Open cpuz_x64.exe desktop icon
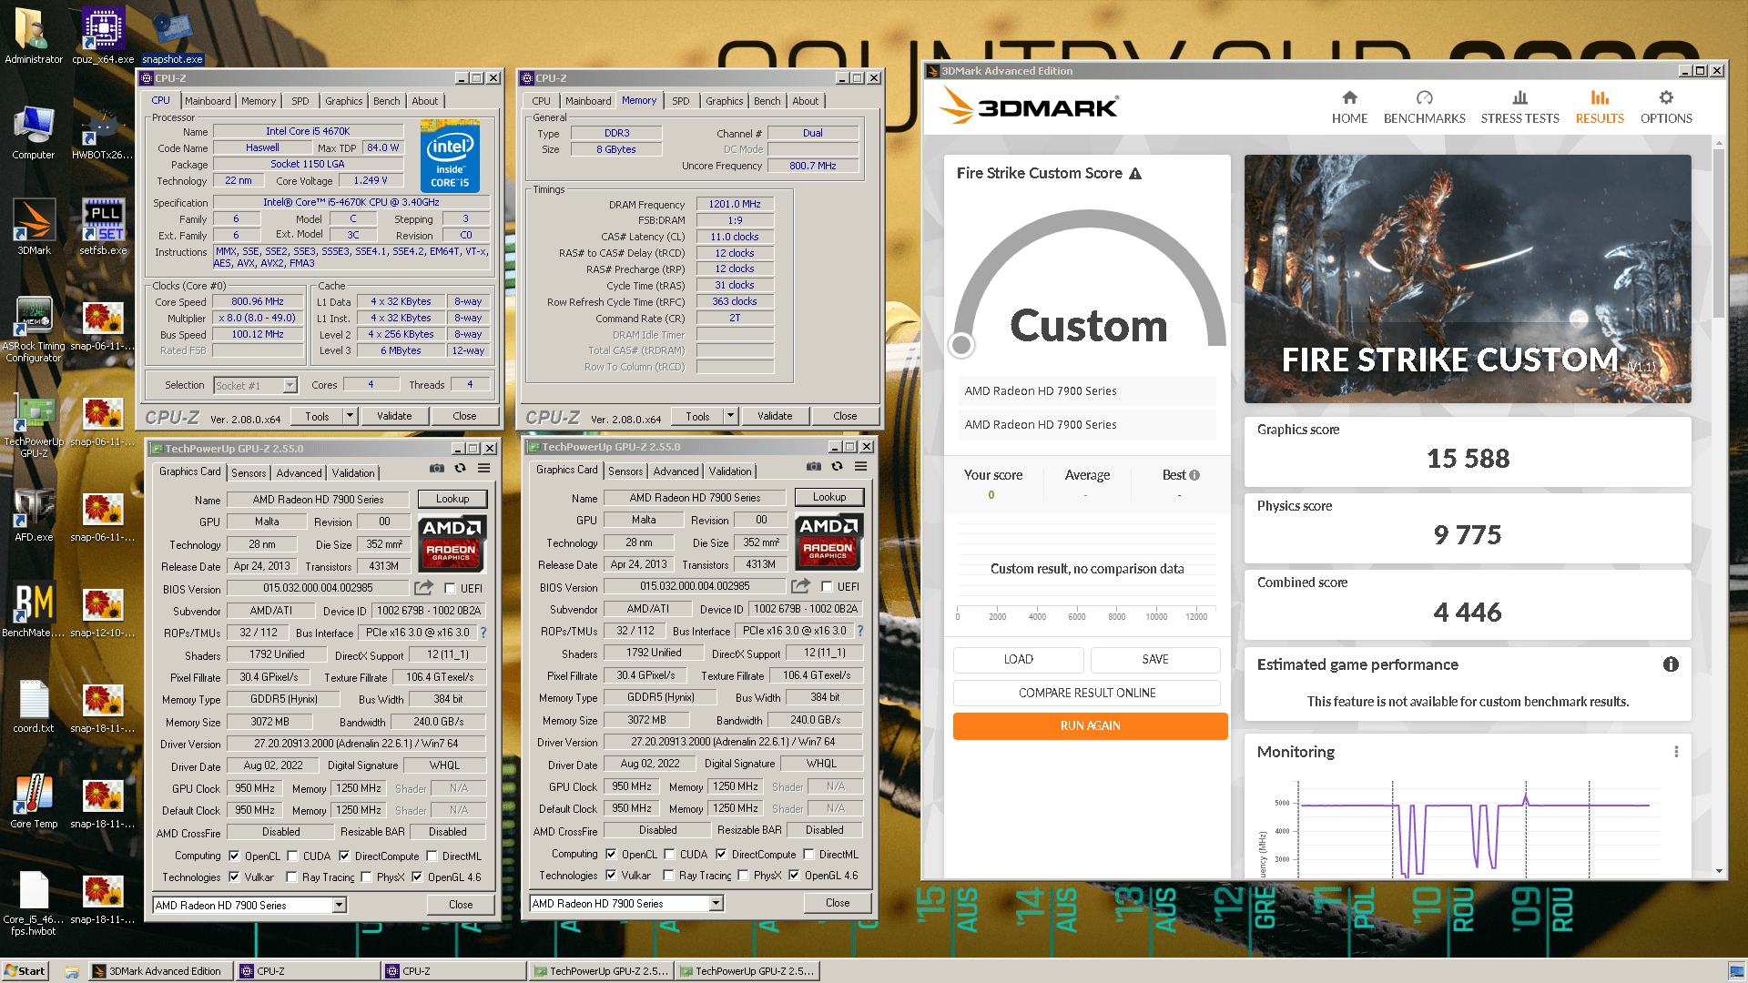This screenshot has width=1748, height=983. pyautogui.click(x=103, y=36)
